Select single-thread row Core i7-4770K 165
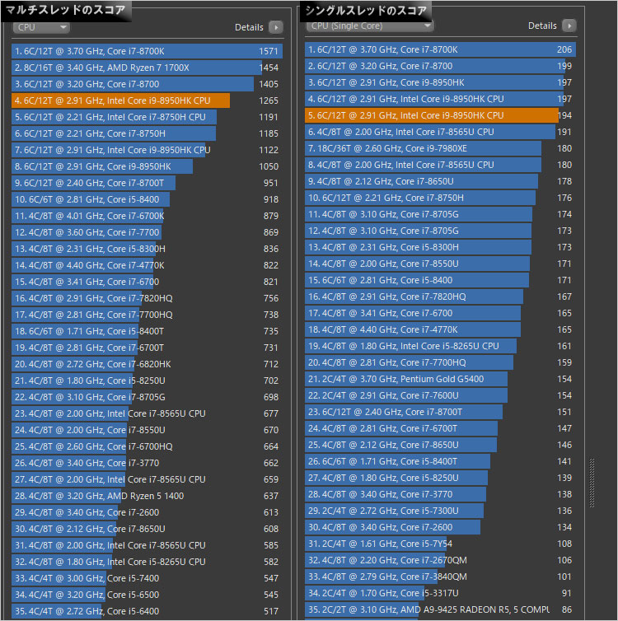Screen dimensions: 618x621 [x=441, y=329]
